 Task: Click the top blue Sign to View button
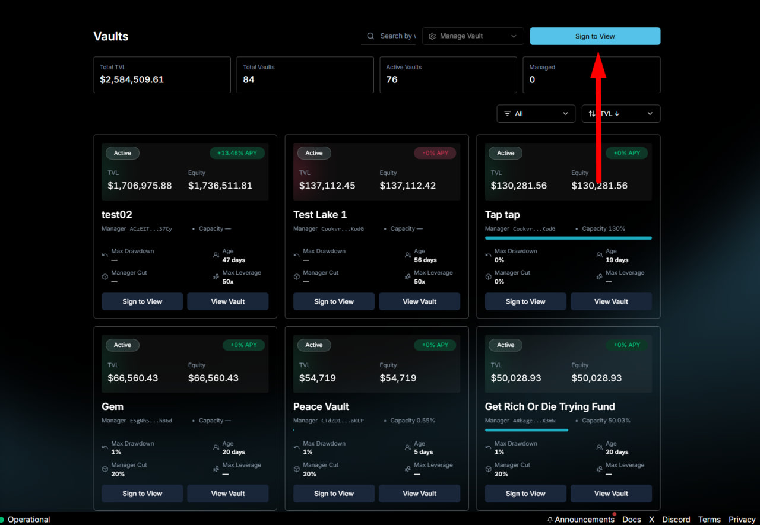coord(595,36)
